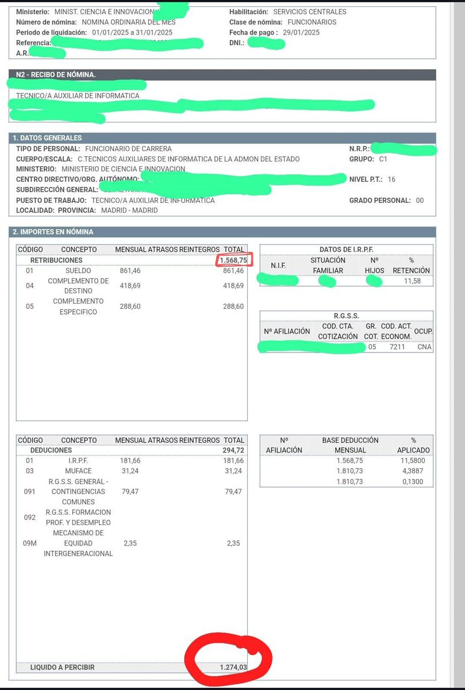Click the "R.G.S.S." table header
Viewport: 465px width, 690px height.
point(346,316)
